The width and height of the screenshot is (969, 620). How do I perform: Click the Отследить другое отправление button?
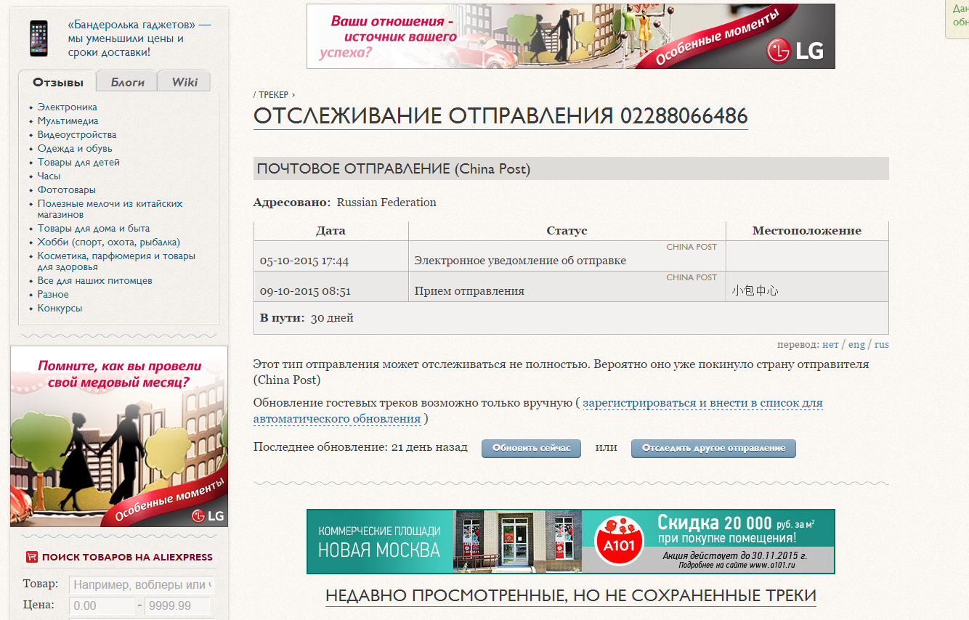[x=713, y=448]
